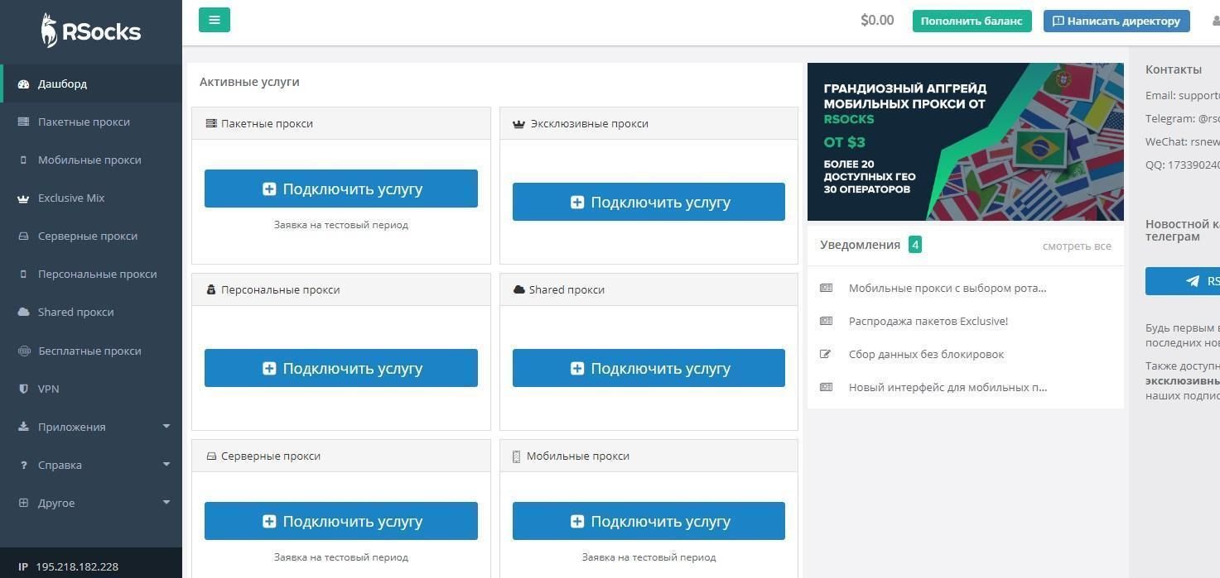Click the Пакетные прокси card header icon
The height and width of the screenshot is (578, 1220).
211,123
